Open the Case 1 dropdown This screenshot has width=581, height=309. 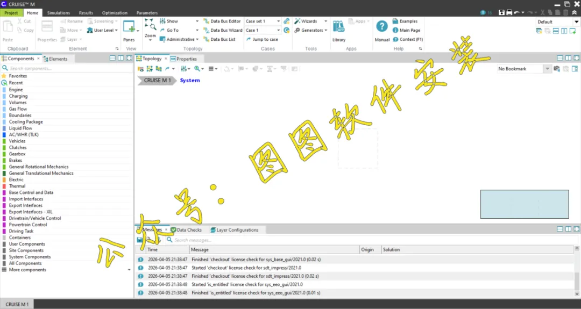(278, 30)
